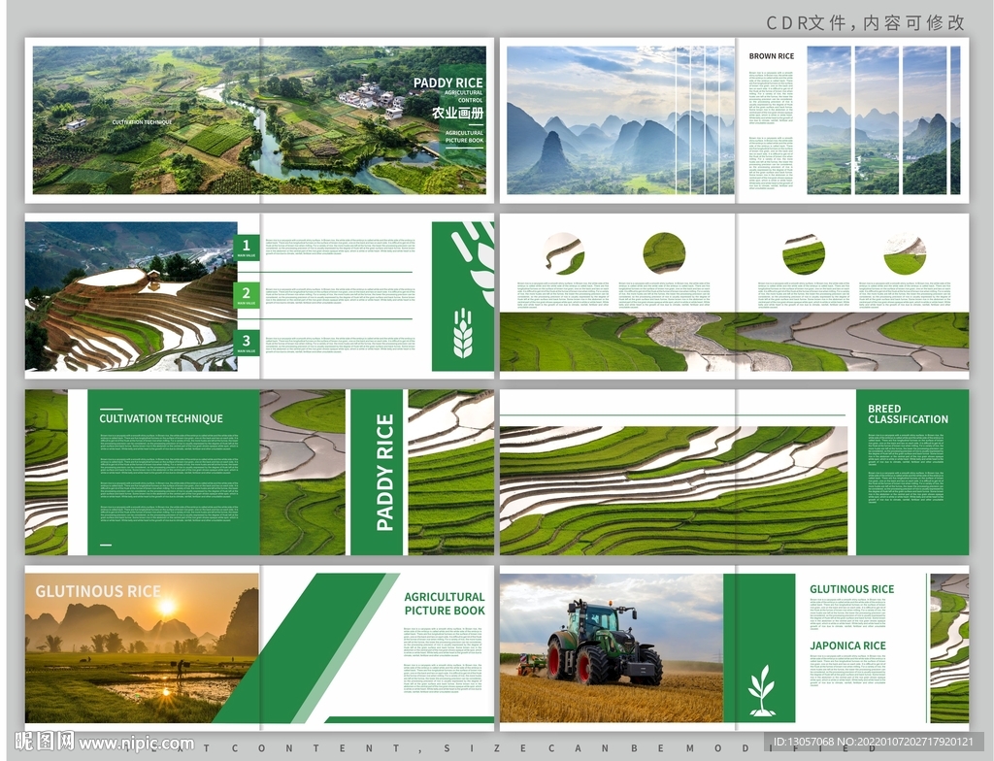This screenshot has width=994, height=761.
Task: Click the "BROWN RICE" heading
Action: 772,55
